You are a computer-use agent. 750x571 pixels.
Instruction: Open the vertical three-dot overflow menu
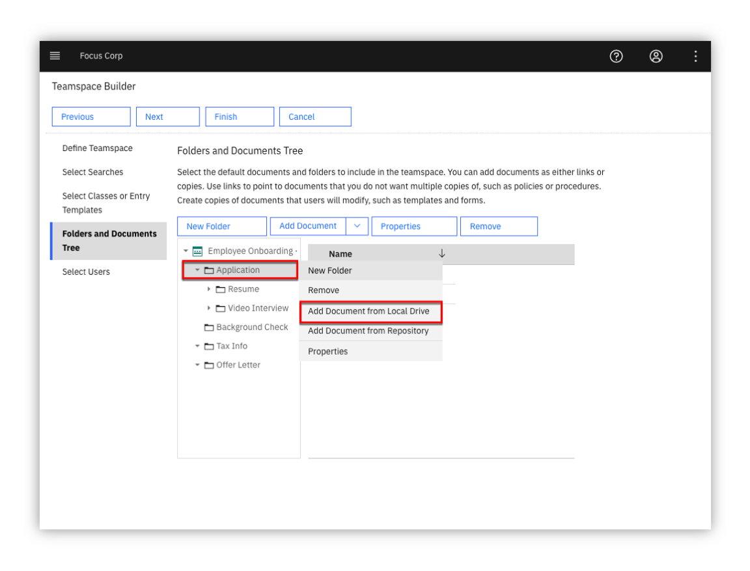tap(695, 57)
